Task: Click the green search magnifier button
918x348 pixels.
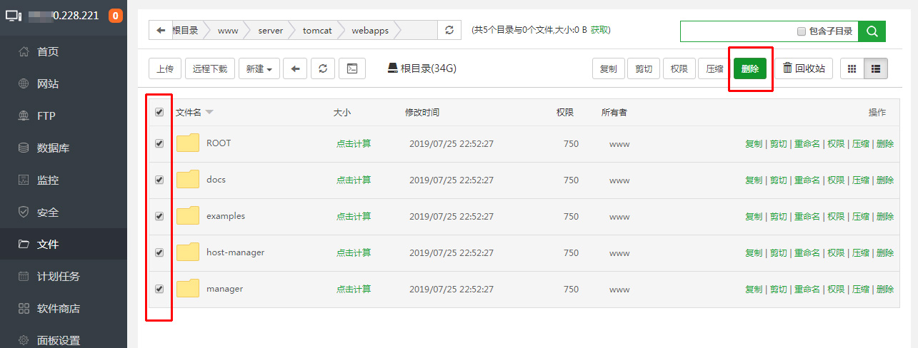Action: tap(872, 31)
